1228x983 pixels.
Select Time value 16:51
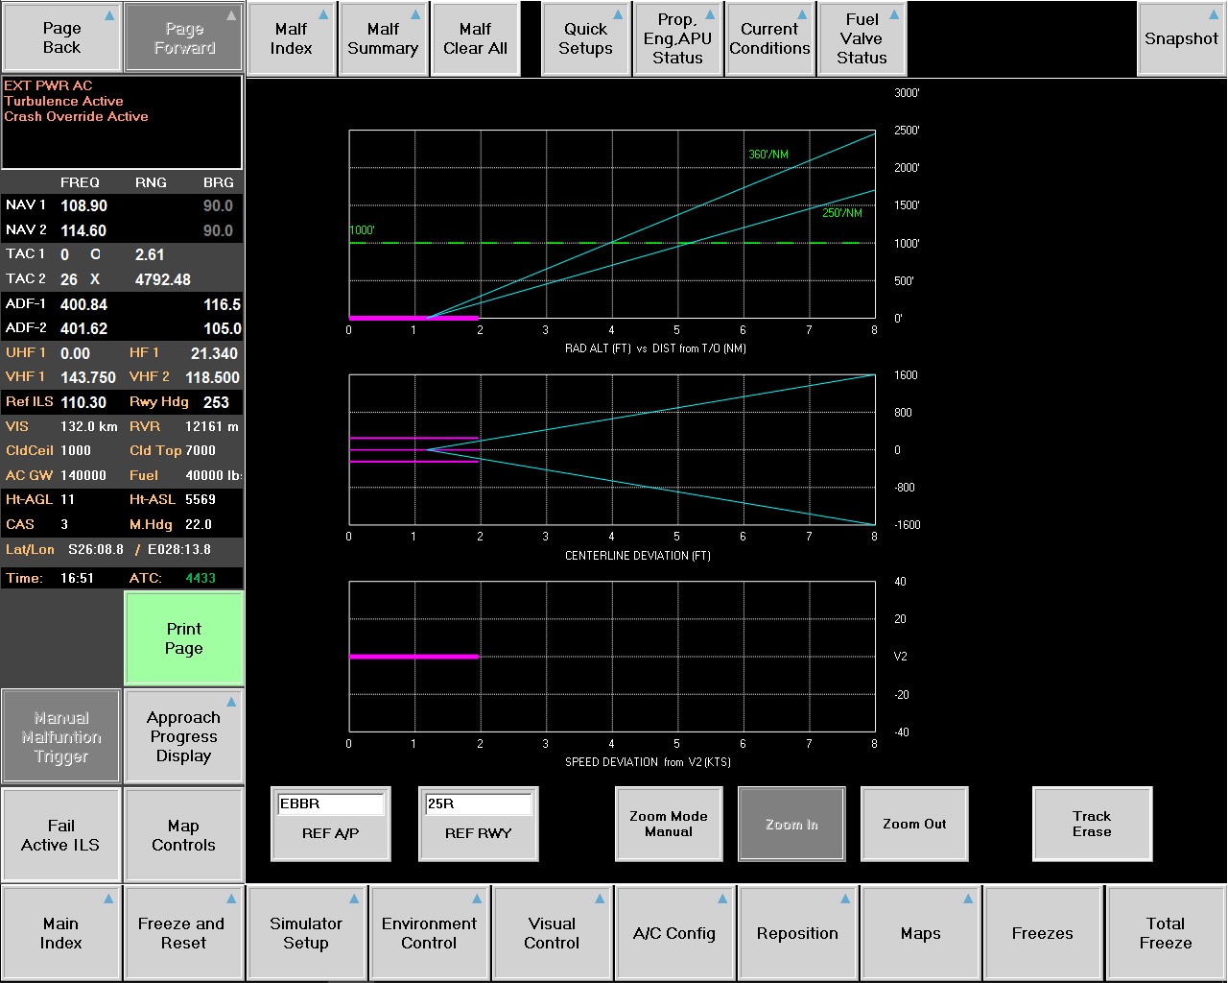coord(77,578)
